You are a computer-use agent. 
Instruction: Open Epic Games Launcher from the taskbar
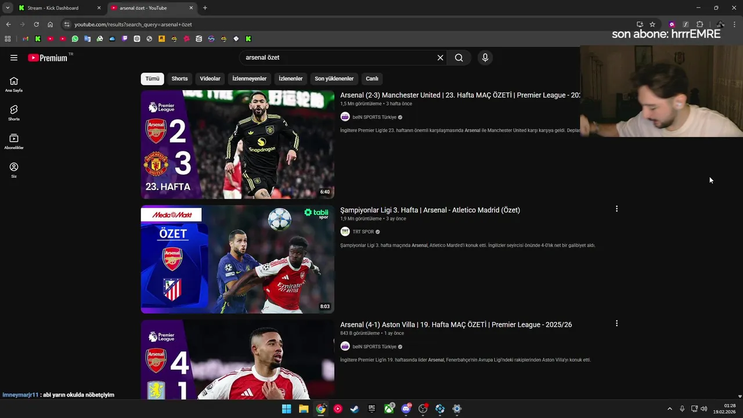coord(371,409)
